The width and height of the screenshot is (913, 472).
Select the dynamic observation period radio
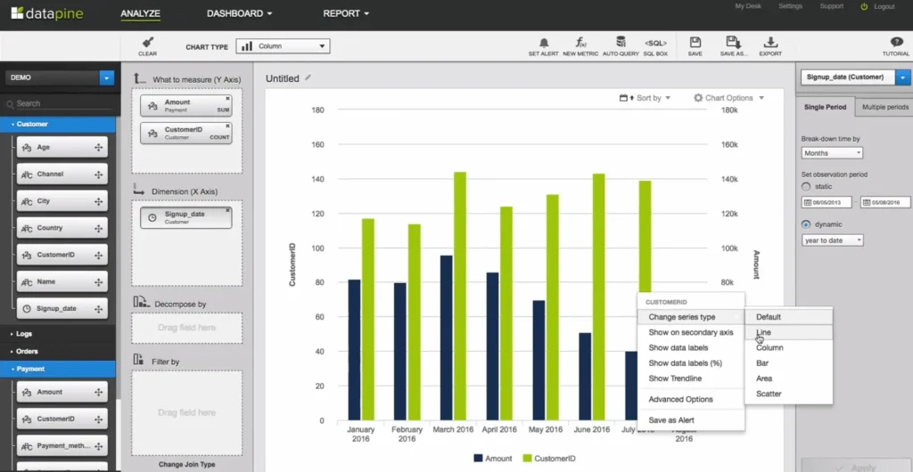(x=806, y=224)
